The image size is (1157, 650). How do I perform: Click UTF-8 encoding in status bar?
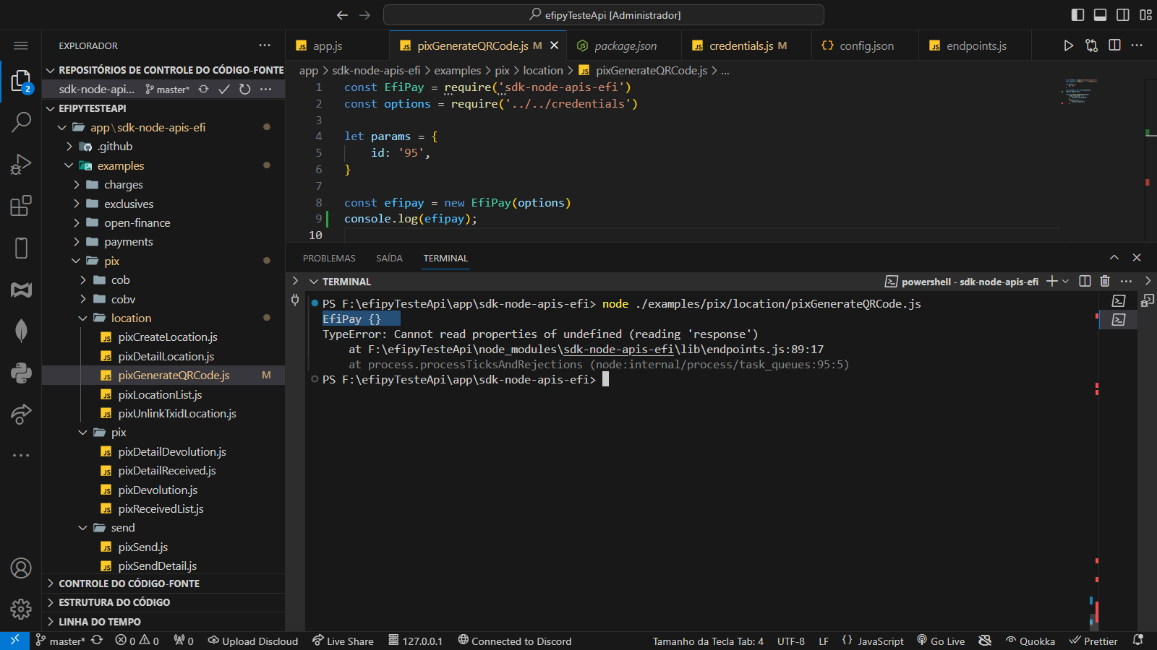tap(791, 641)
